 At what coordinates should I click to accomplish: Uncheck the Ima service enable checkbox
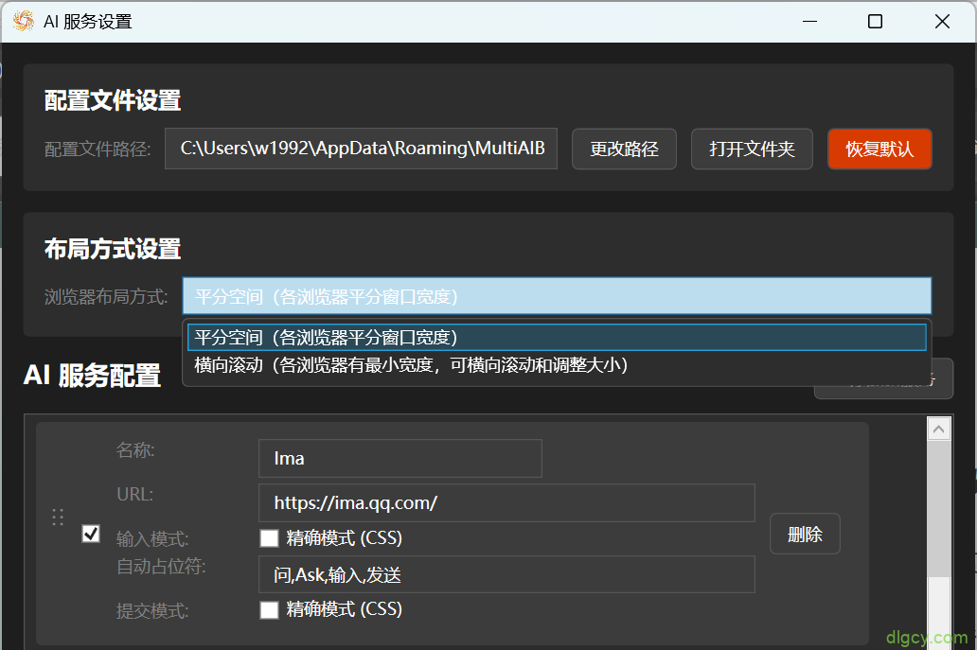[91, 534]
